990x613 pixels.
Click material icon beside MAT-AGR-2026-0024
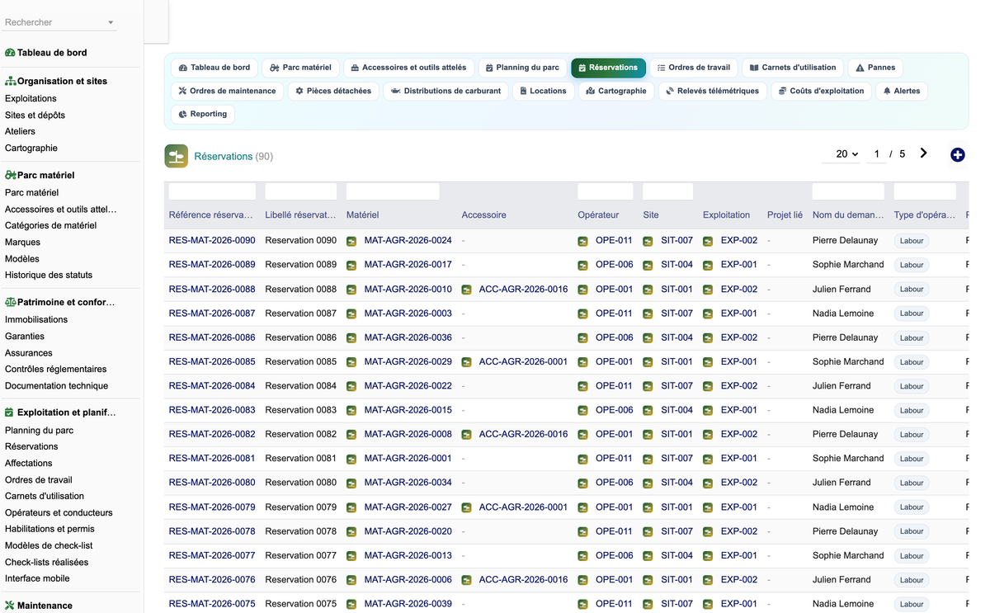click(x=351, y=241)
